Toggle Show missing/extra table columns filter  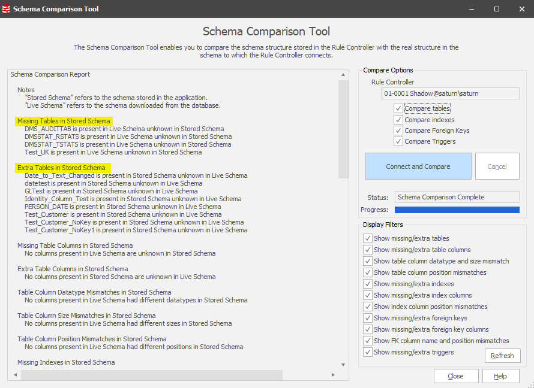(x=368, y=250)
